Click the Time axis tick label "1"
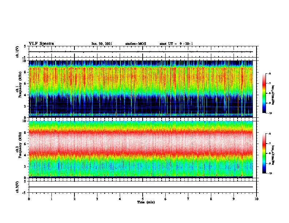The height and width of the screenshot is (223, 289). click(51, 199)
